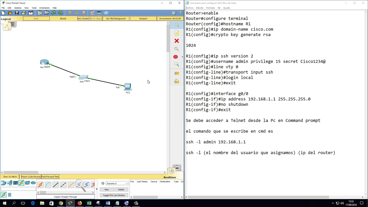
Task: Open Packet Tracer help question mark
Action: [181, 13]
